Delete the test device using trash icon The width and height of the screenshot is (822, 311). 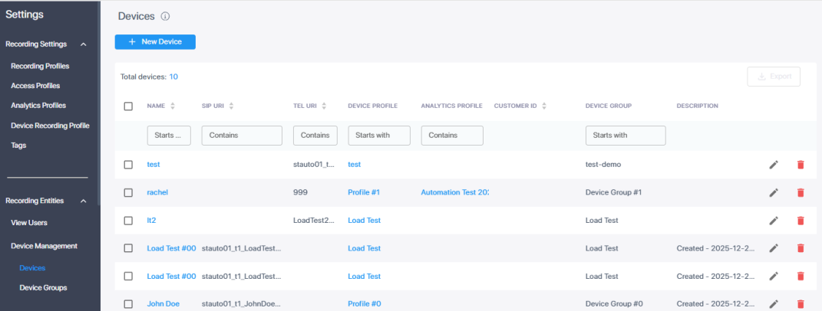click(x=801, y=165)
